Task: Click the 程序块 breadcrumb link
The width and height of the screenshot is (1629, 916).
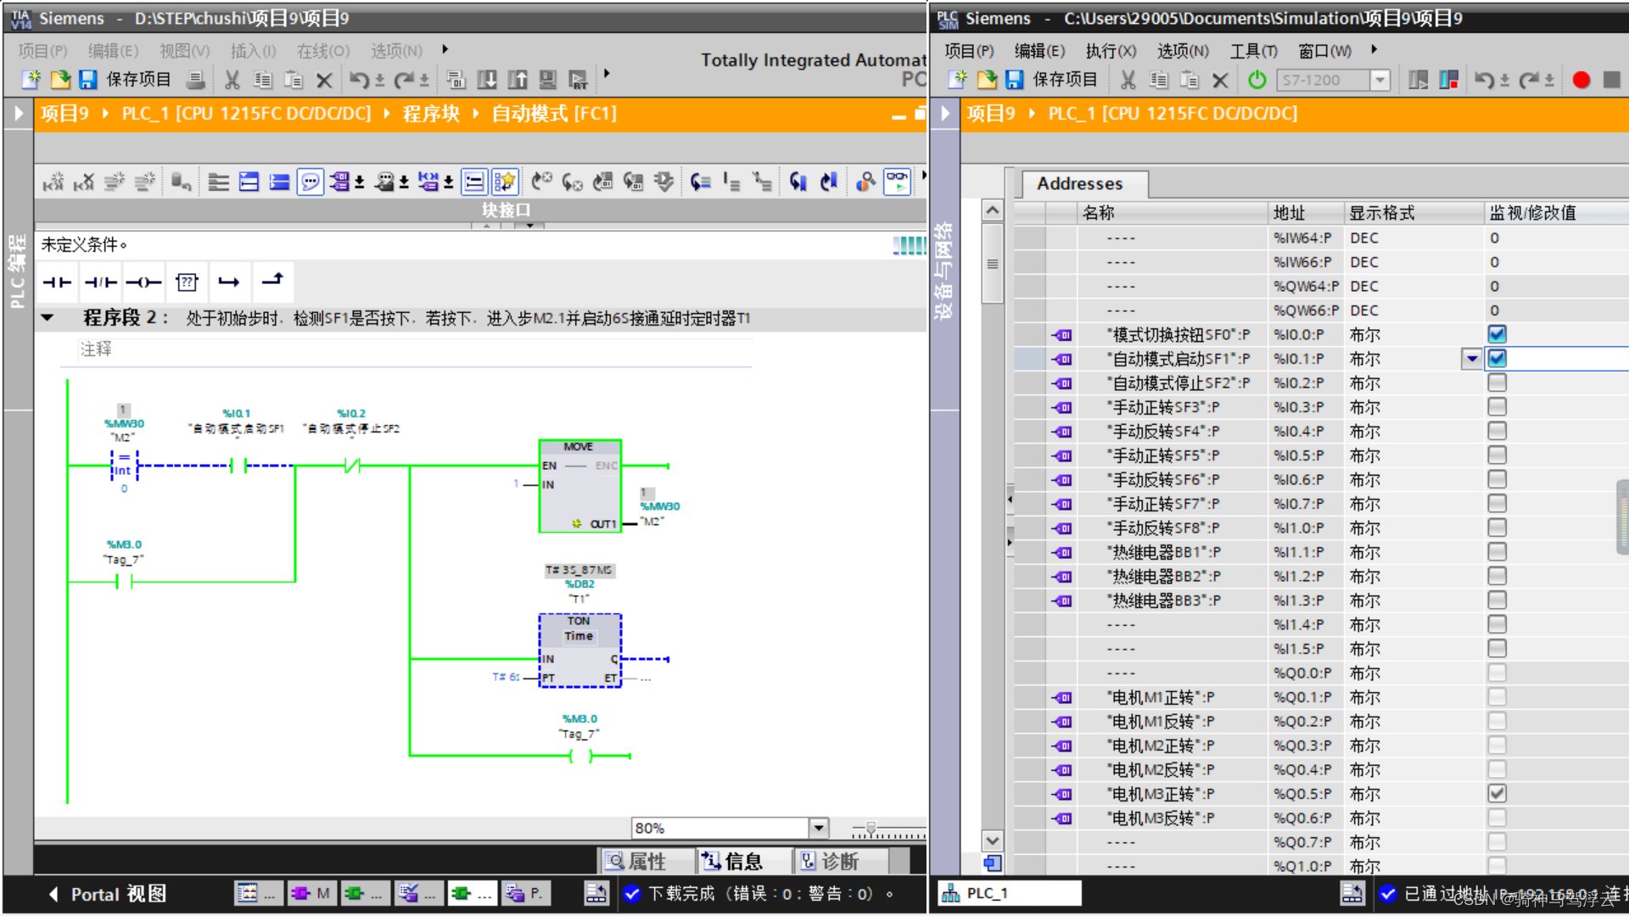Action: point(431,114)
